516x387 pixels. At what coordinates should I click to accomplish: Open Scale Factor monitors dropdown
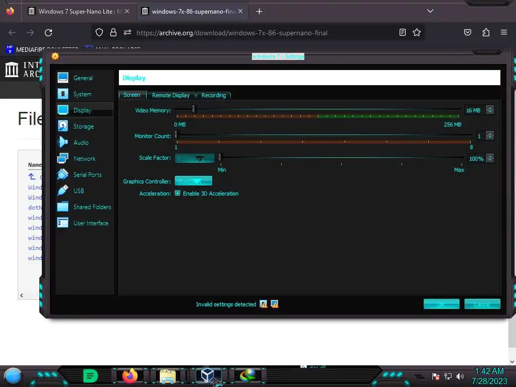pyautogui.click(x=195, y=158)
